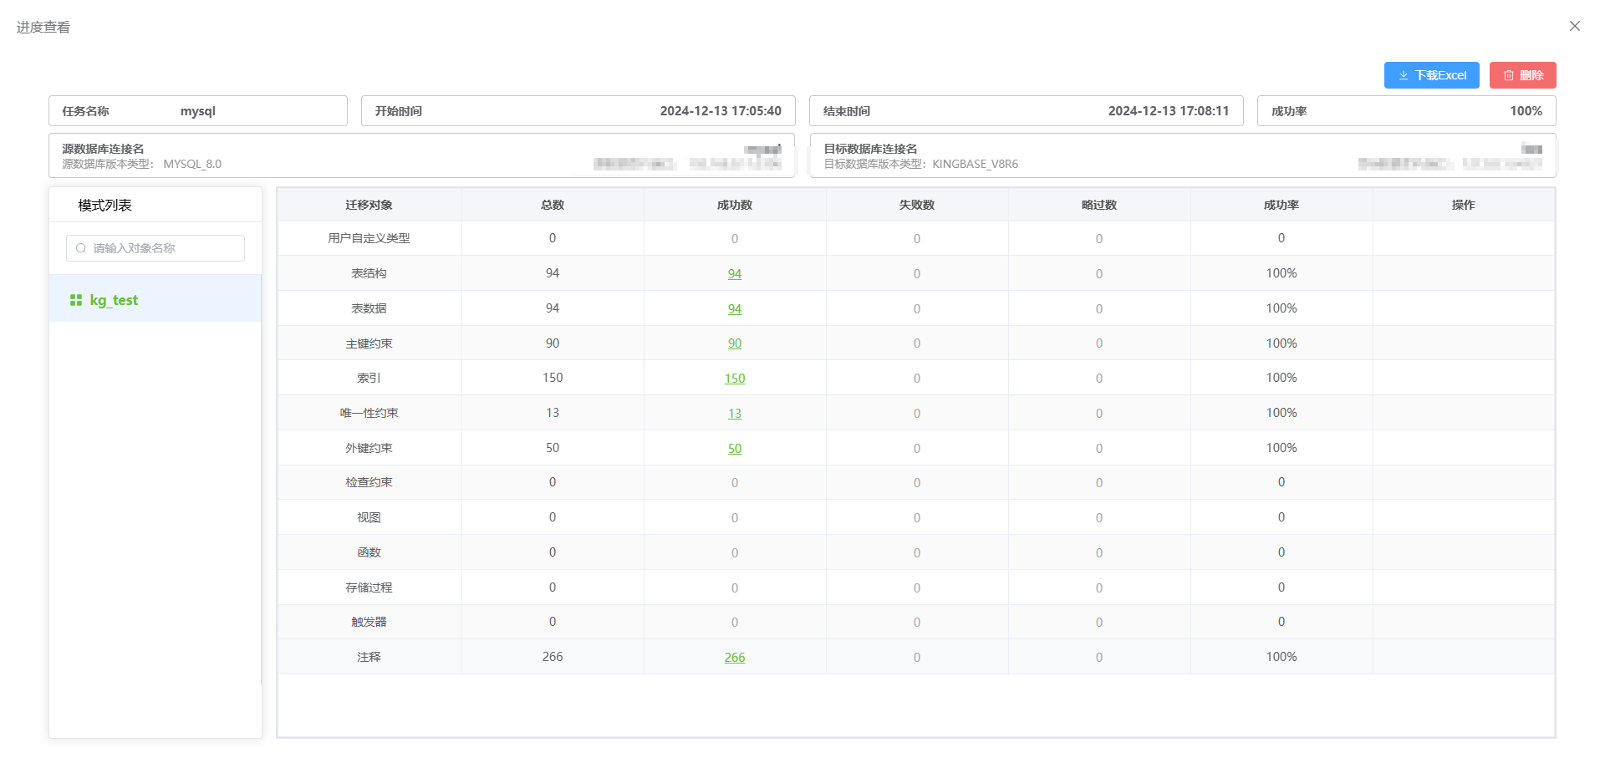The image size is (1605, 768).
Task: Open the comments success count 266
Action: click(x=734, y=658)
